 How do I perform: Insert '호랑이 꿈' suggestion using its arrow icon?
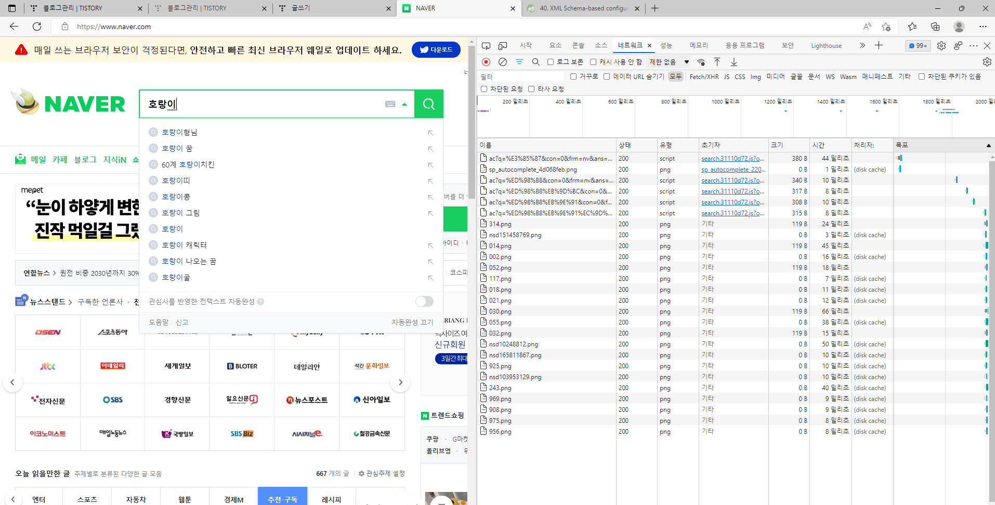(430, 149)
